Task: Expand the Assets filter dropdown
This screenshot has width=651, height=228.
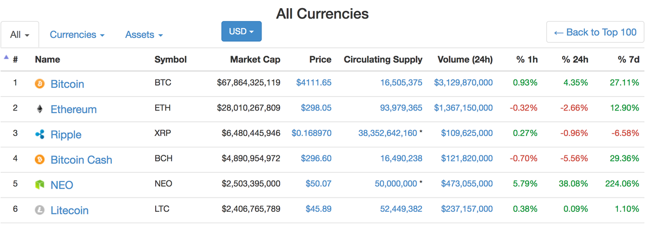Action: [x=144, y=35]
